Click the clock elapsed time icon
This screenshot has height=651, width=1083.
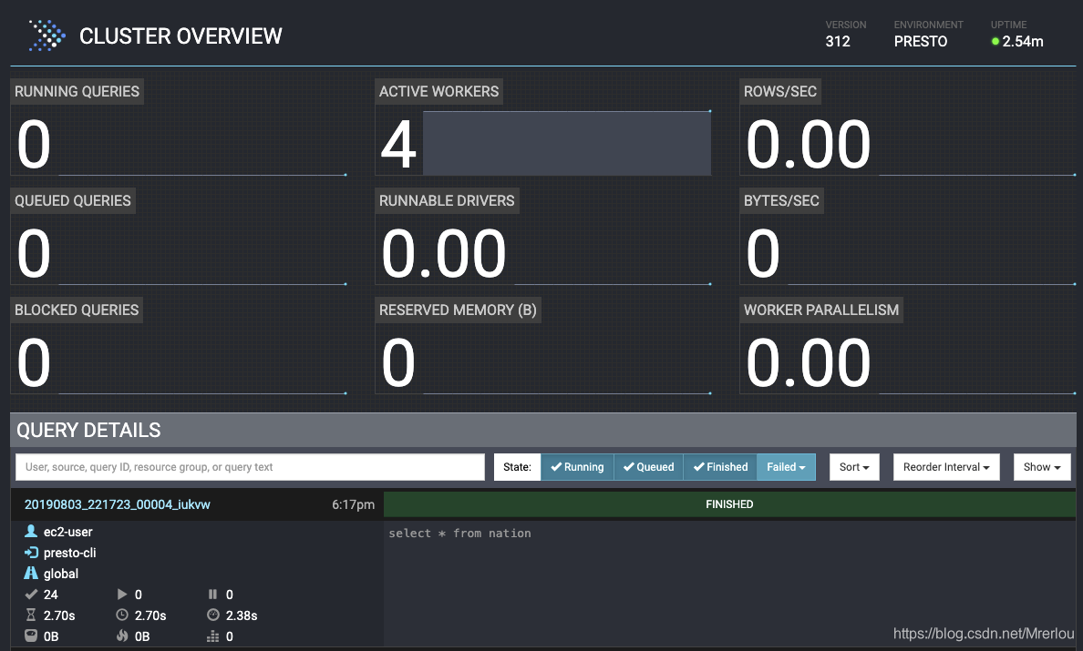tap(122, 615)
